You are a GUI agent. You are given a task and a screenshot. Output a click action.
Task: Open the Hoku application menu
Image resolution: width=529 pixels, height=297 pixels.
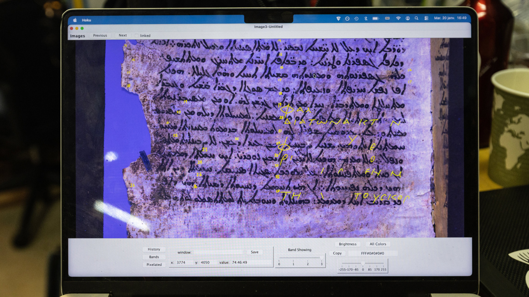[x=86, y=20]
